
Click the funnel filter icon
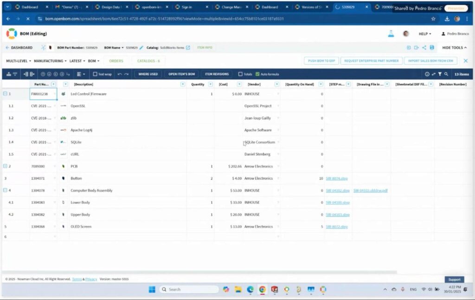coord(440,74)
